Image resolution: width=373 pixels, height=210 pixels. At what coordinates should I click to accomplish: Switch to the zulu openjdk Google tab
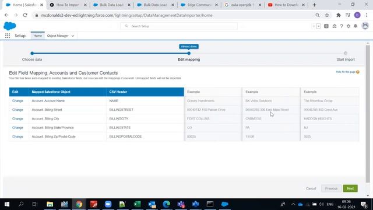242,5
